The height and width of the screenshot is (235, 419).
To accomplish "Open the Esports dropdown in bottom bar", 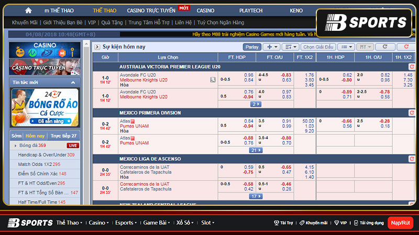I will (126, 223).
